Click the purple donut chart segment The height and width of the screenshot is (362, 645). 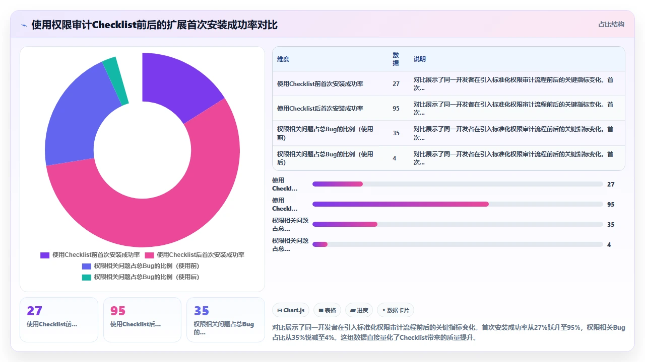click(179, 85)
